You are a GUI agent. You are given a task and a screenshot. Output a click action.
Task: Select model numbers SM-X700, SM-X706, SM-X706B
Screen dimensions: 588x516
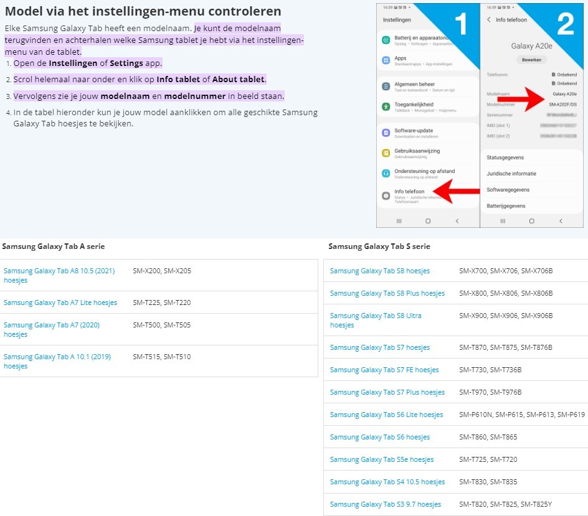[506, 271]
